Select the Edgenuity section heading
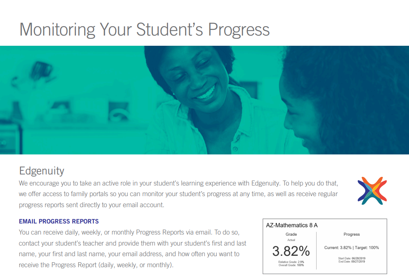This screenshot has width=409, height=277. pos(42,171)
